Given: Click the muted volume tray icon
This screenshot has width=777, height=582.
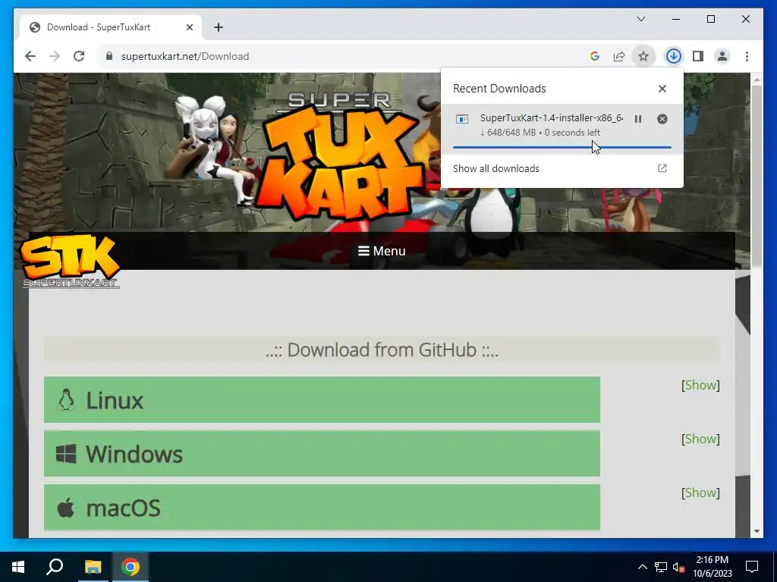Looking at the screenshot, I should pos(679,567).
